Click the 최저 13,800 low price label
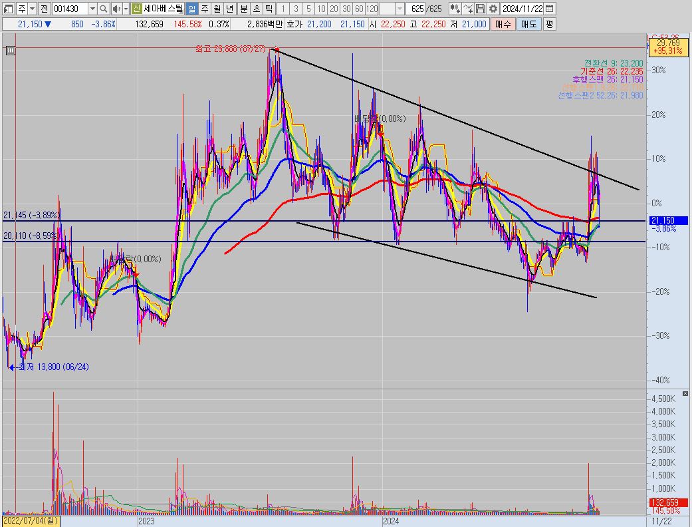The width and height of the screenshot is (692, 527). tap(54, 367)
